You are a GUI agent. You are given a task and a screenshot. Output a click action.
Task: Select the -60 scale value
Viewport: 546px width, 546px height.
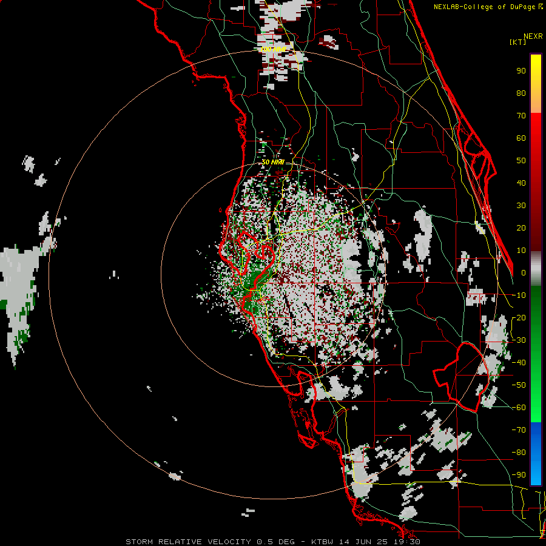coord(519,408)
